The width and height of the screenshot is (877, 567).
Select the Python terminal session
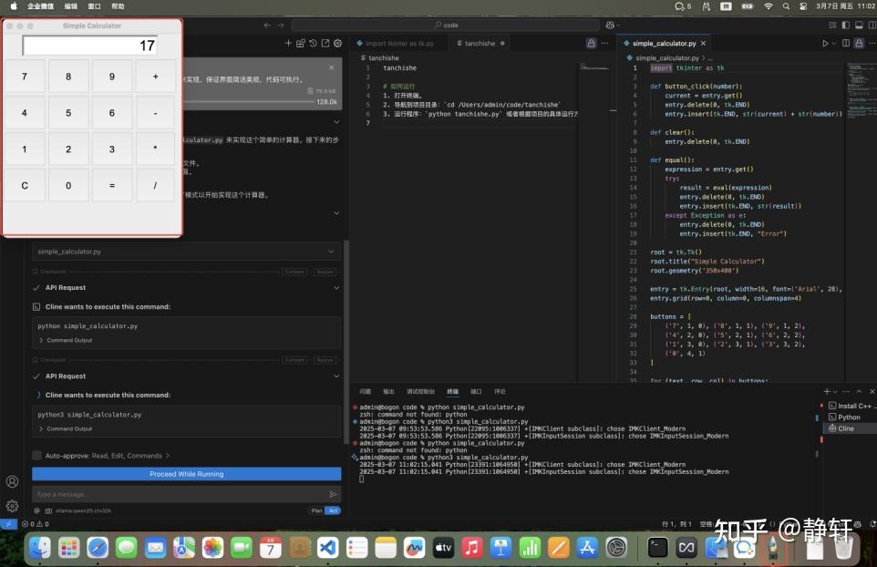click(847, 417)
